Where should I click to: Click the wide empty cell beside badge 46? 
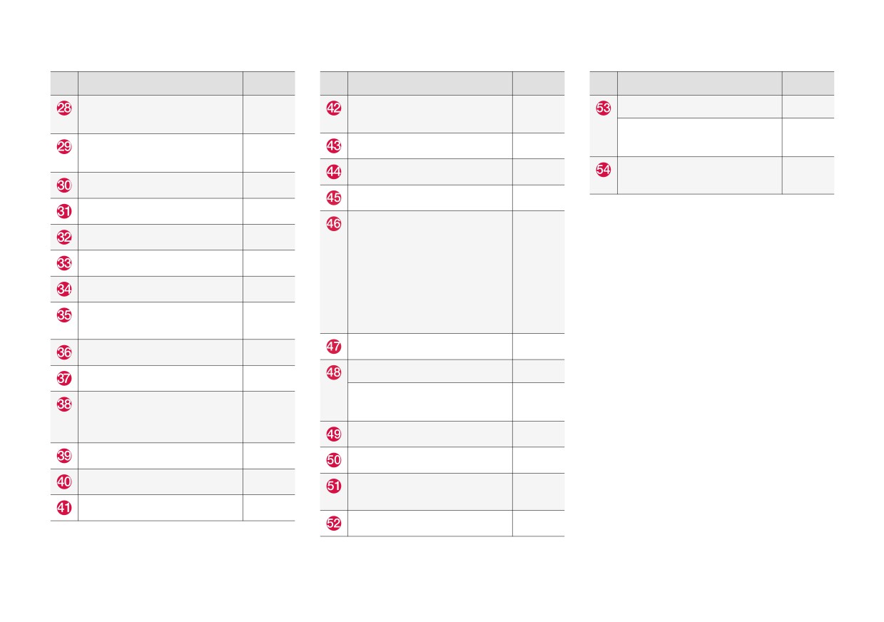click(x=430, y=272)
